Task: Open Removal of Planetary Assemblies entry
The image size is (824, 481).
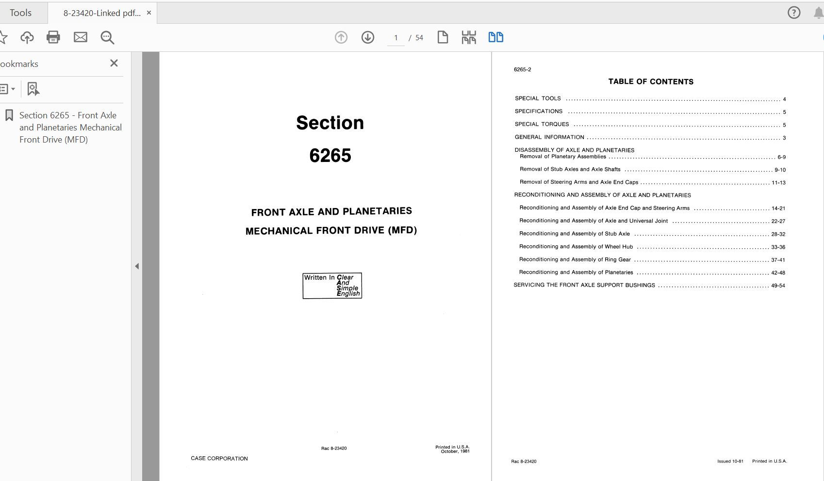Action: click(x=653, y=157)
